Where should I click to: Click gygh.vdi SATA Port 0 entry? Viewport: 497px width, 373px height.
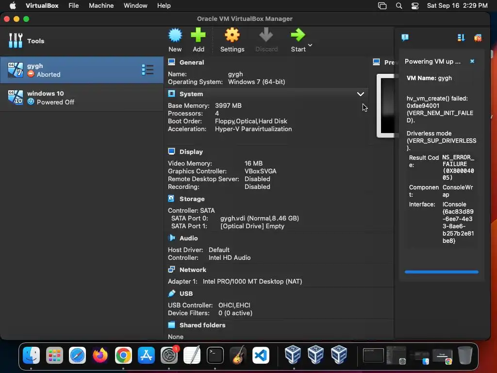pos(260,218)
